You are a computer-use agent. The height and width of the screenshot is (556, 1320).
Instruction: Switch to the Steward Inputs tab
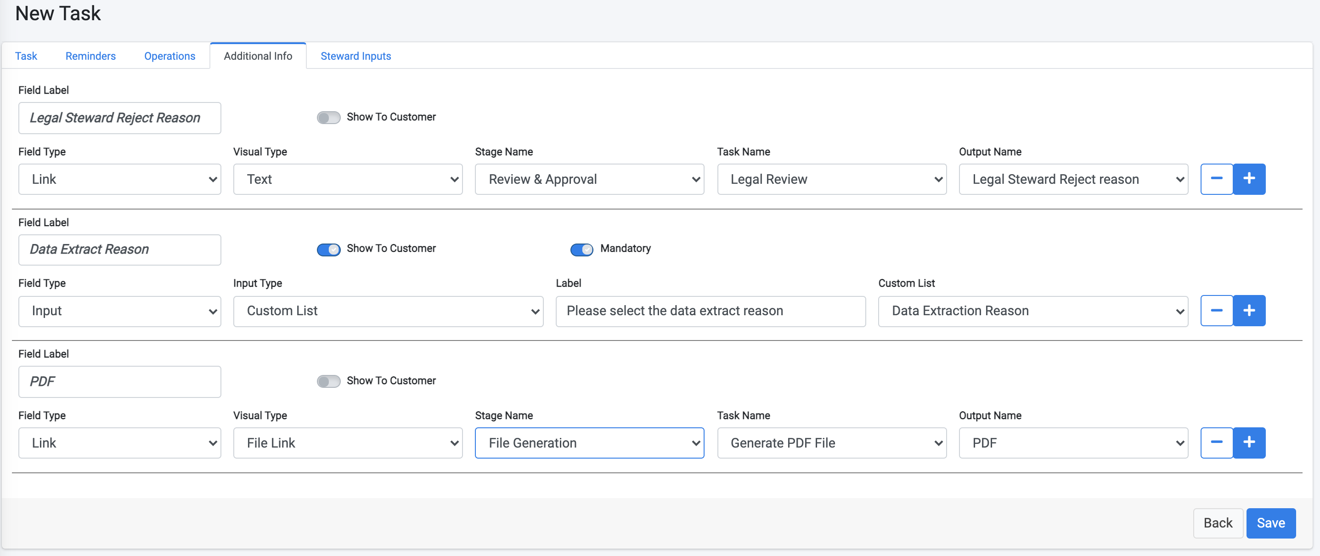point(355,56)
